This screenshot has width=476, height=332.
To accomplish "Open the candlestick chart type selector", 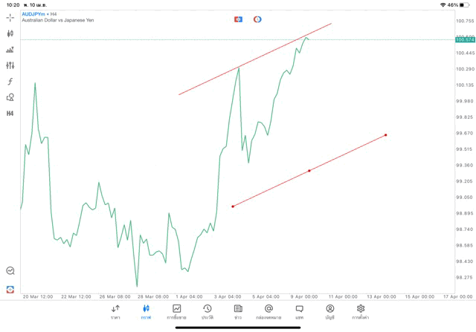I will pyautogui.click(x=10, y=33).
